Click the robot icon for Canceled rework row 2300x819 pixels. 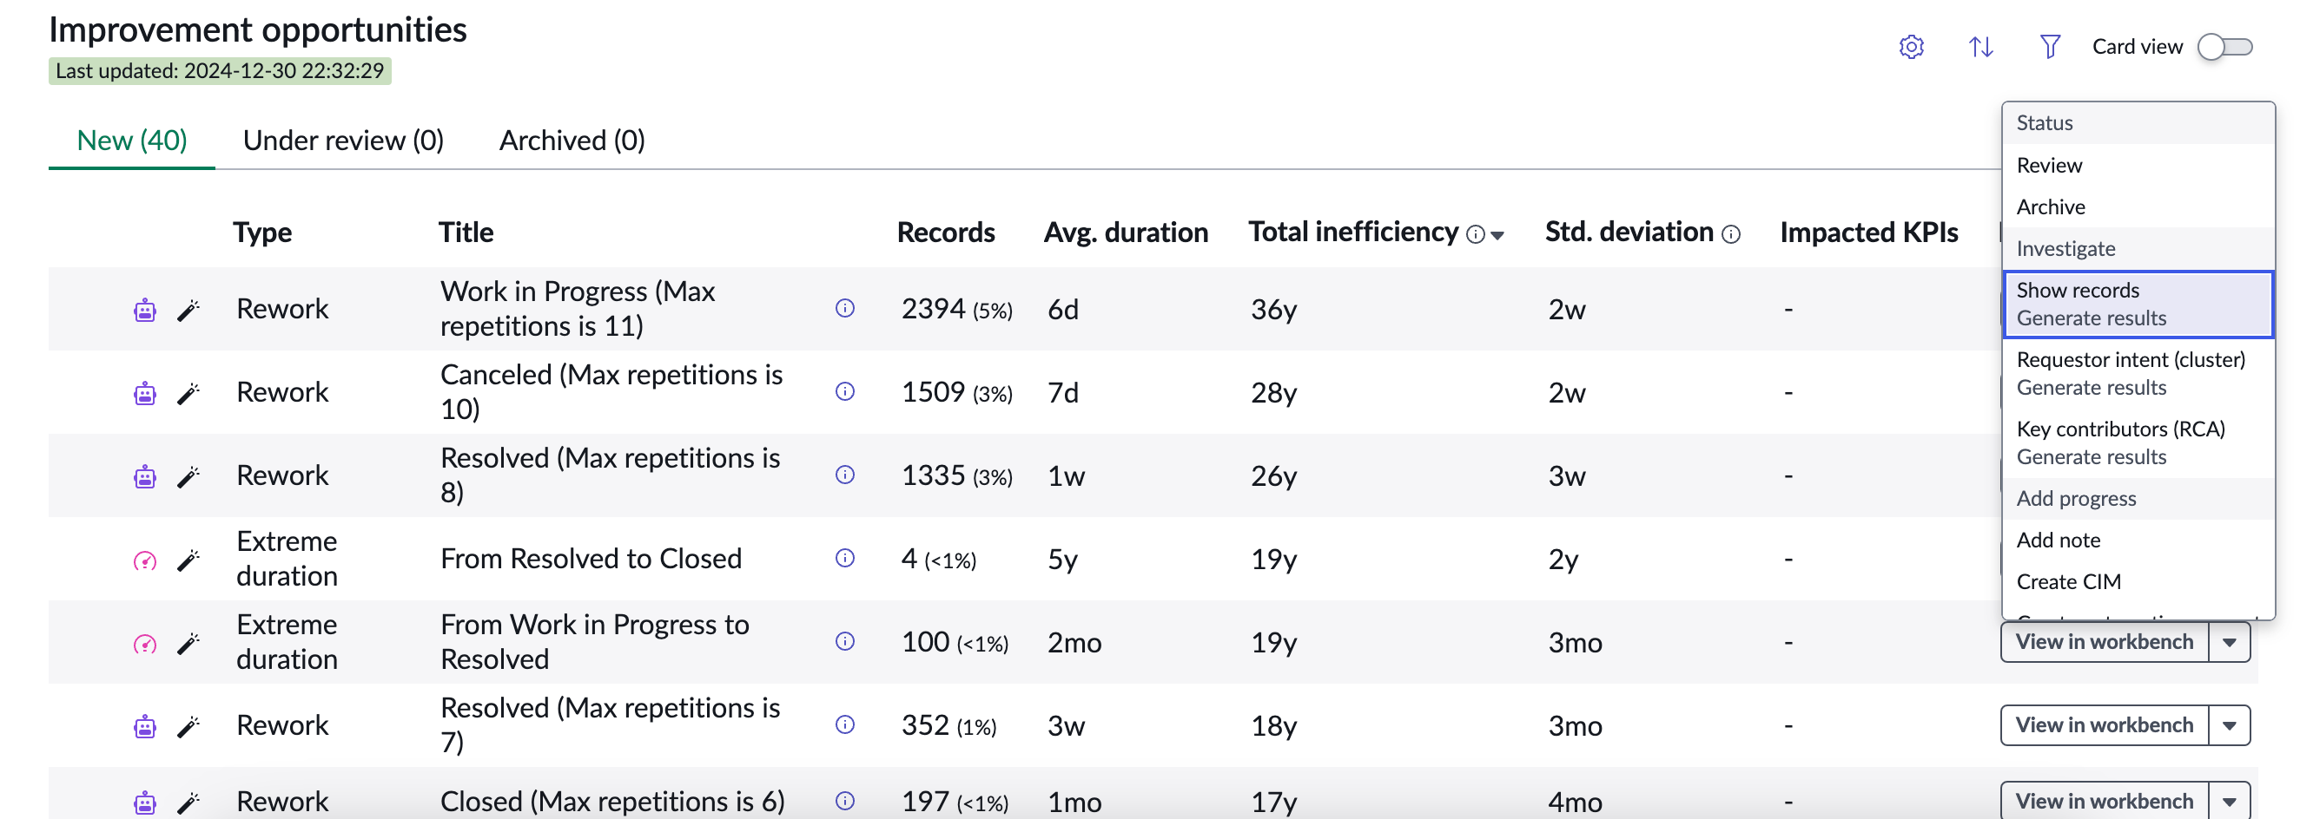[145, 392]
